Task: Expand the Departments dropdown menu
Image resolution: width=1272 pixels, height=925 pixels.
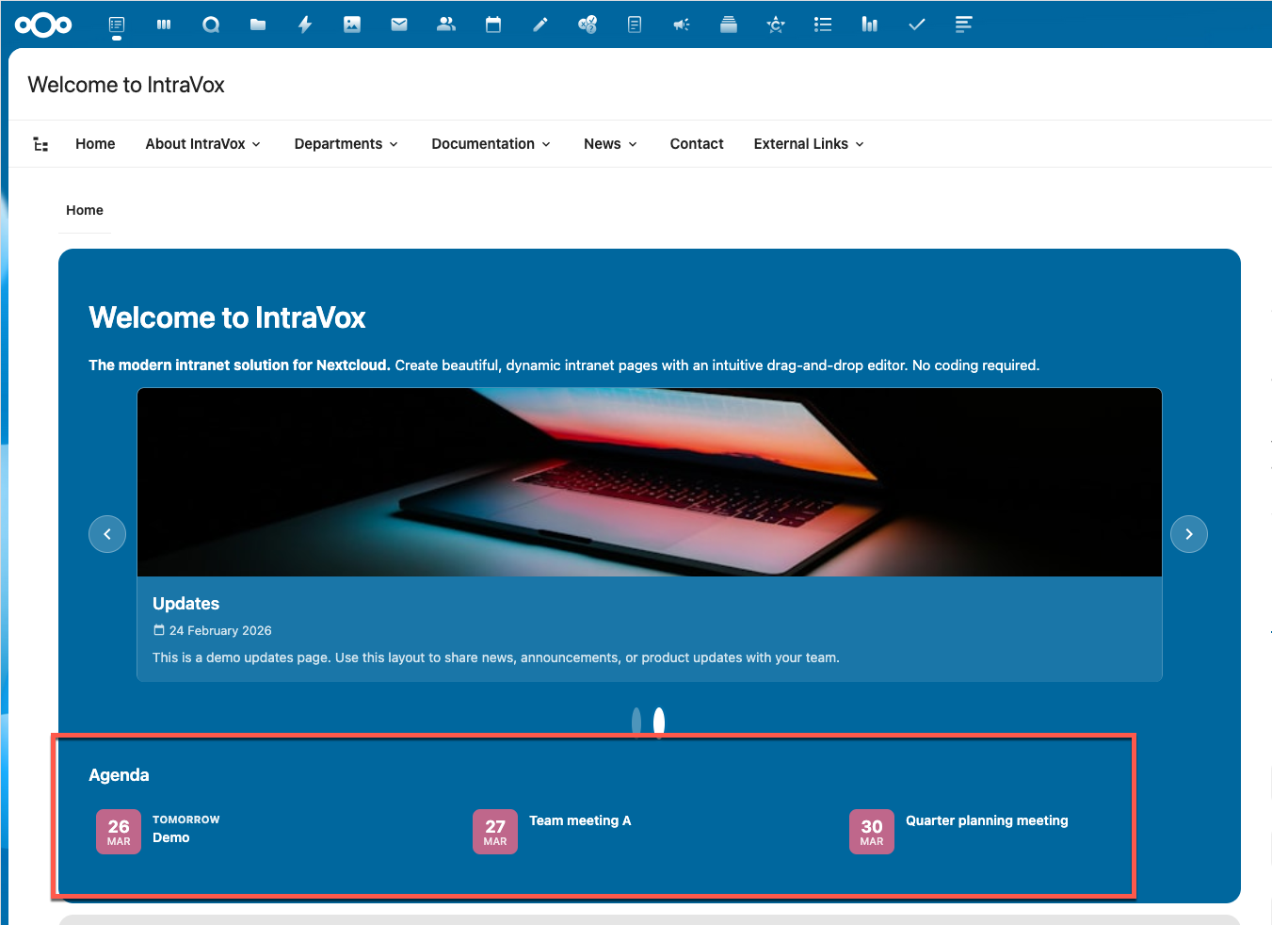Action: (x=346, y=144)
